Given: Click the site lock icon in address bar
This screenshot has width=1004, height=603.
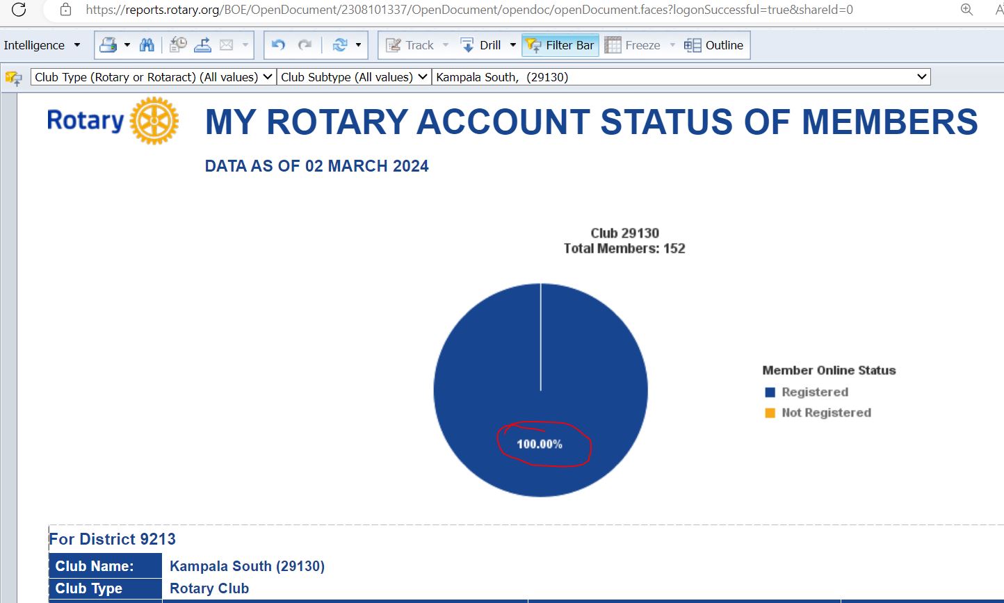Looking at the screenshot, I should pos(65,10).
